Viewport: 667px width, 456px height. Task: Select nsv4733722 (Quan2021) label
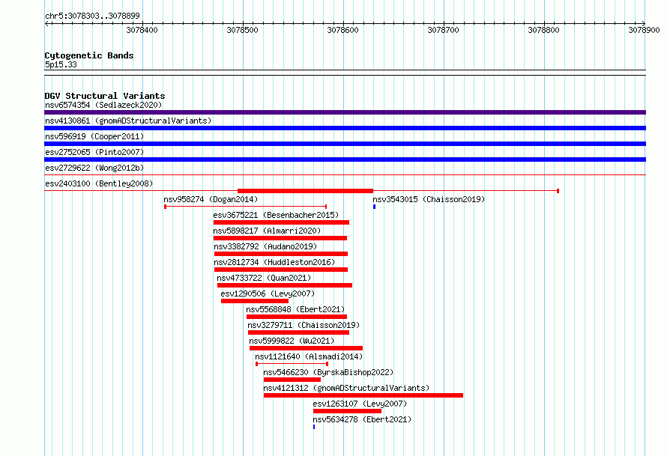[264, 278]
